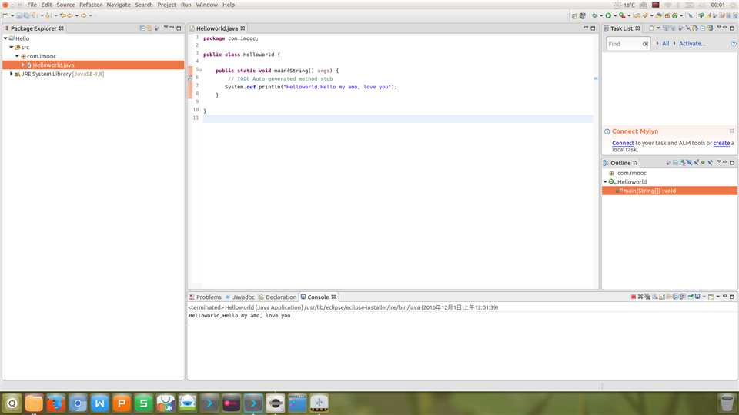Click the Open Perspective icon

[574, 16]
